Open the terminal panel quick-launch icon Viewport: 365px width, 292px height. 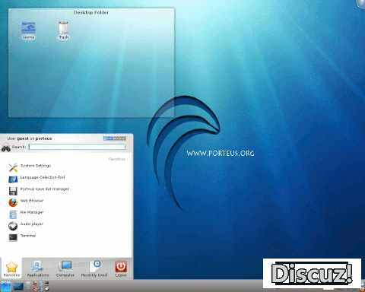tap(46, 283)
